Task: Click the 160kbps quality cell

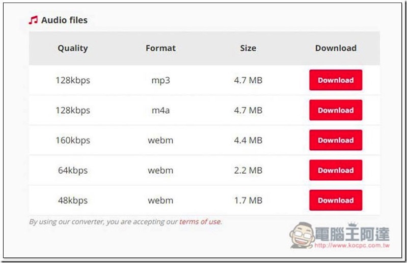Action: (x=73, y=140)
